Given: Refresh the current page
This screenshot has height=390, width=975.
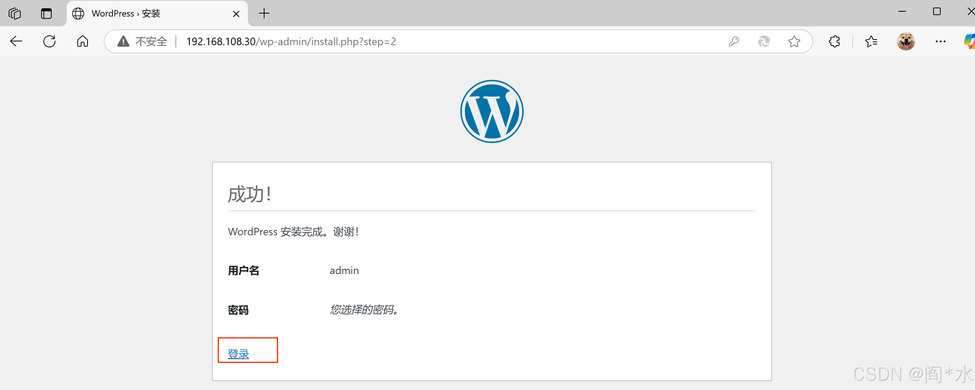Looking at the screenshot, I should point(49,41).
